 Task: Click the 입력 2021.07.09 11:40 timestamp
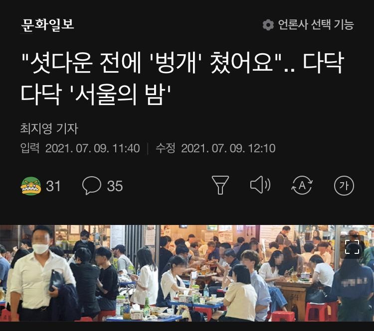[x=80, y=148]
